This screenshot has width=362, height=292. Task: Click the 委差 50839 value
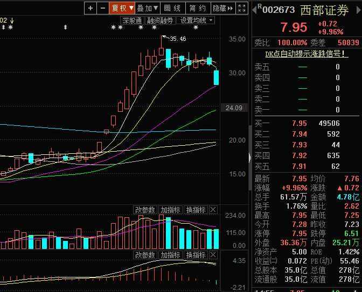tap(349, 42)
